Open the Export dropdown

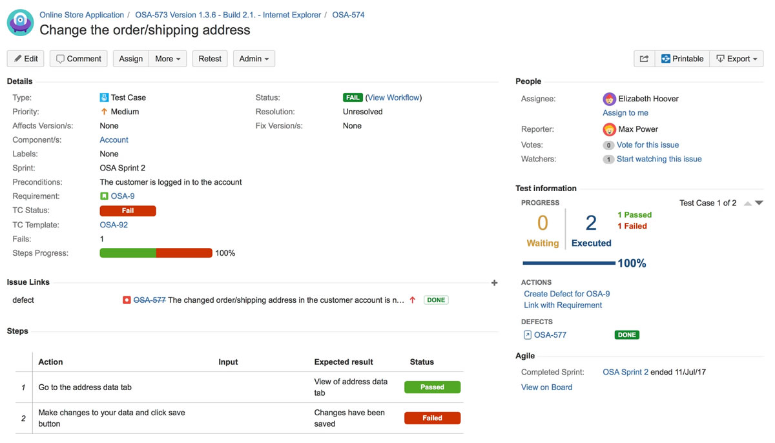736,58
